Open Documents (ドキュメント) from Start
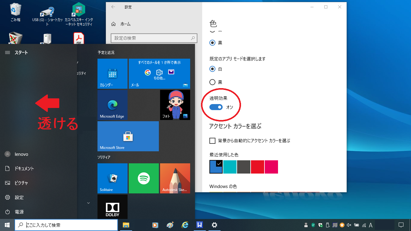 tap(39, 168)
